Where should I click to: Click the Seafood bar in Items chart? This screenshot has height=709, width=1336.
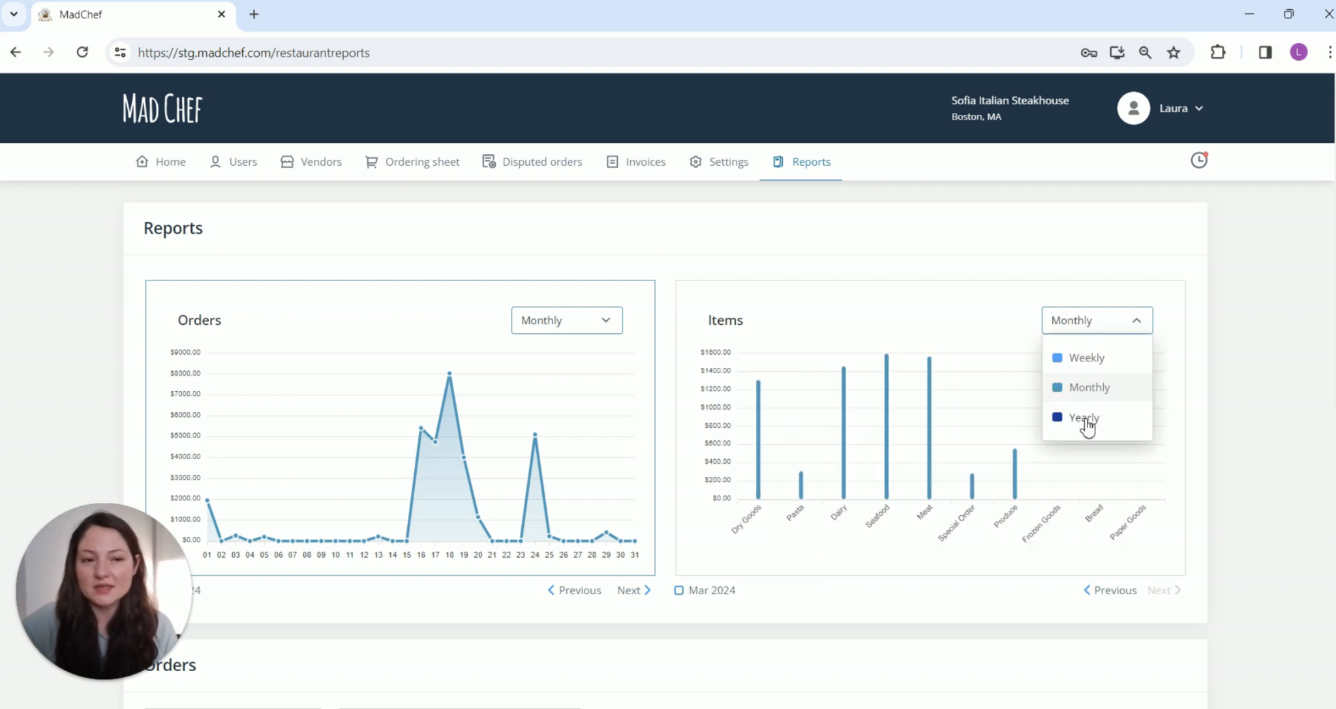click(x=887, y=427)
